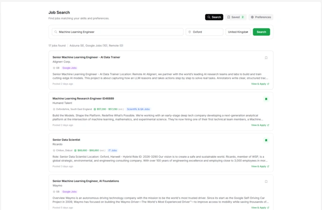Click the 17 jobs found count
The width and height of the screenshot is (322, 210).
pos(57,46)
